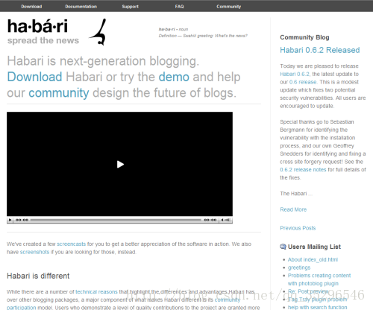Follow the large Download headline link

coord(34,77)
